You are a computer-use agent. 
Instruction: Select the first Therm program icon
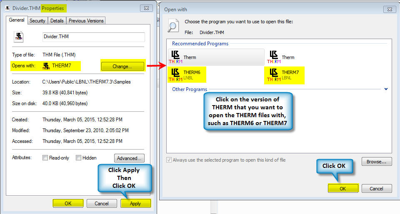coord(175,57)
